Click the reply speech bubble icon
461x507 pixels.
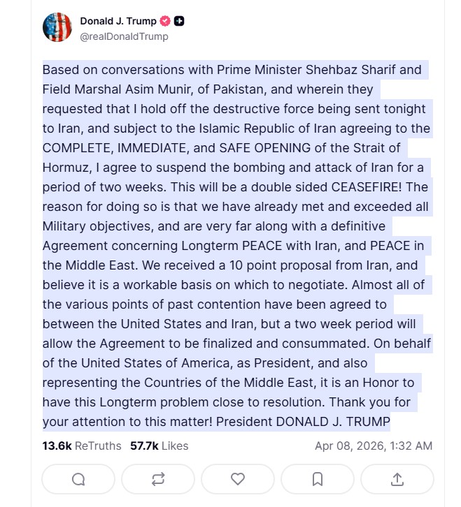78,479
